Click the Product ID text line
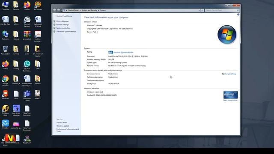274x154 pixels. coord(102,95)
